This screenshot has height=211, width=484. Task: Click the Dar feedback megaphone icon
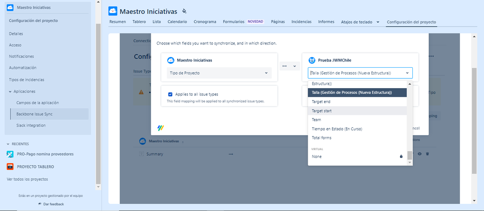pyautogui.click(x=40, y=204)
